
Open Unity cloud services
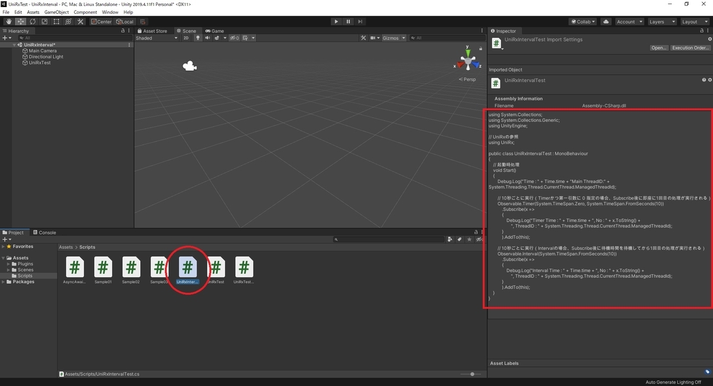tap(605, 21)
